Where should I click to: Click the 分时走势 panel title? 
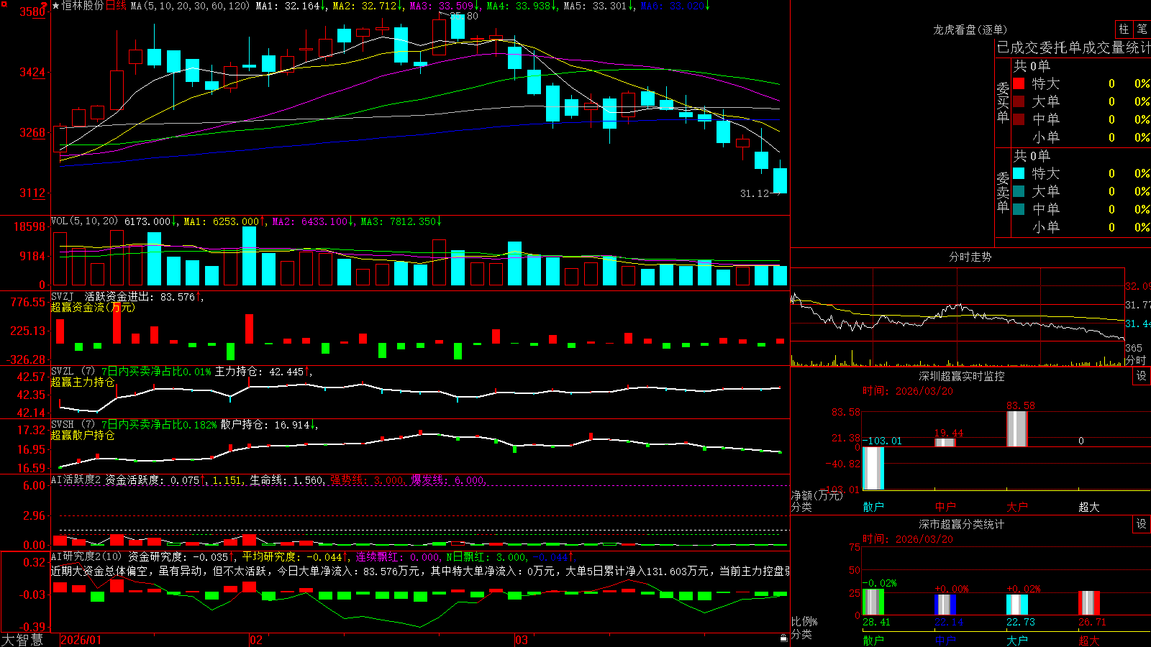click(x=970, y=257)
